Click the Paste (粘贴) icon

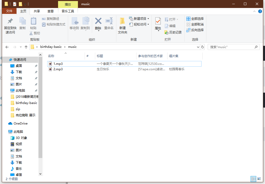[x=33, y=21]
